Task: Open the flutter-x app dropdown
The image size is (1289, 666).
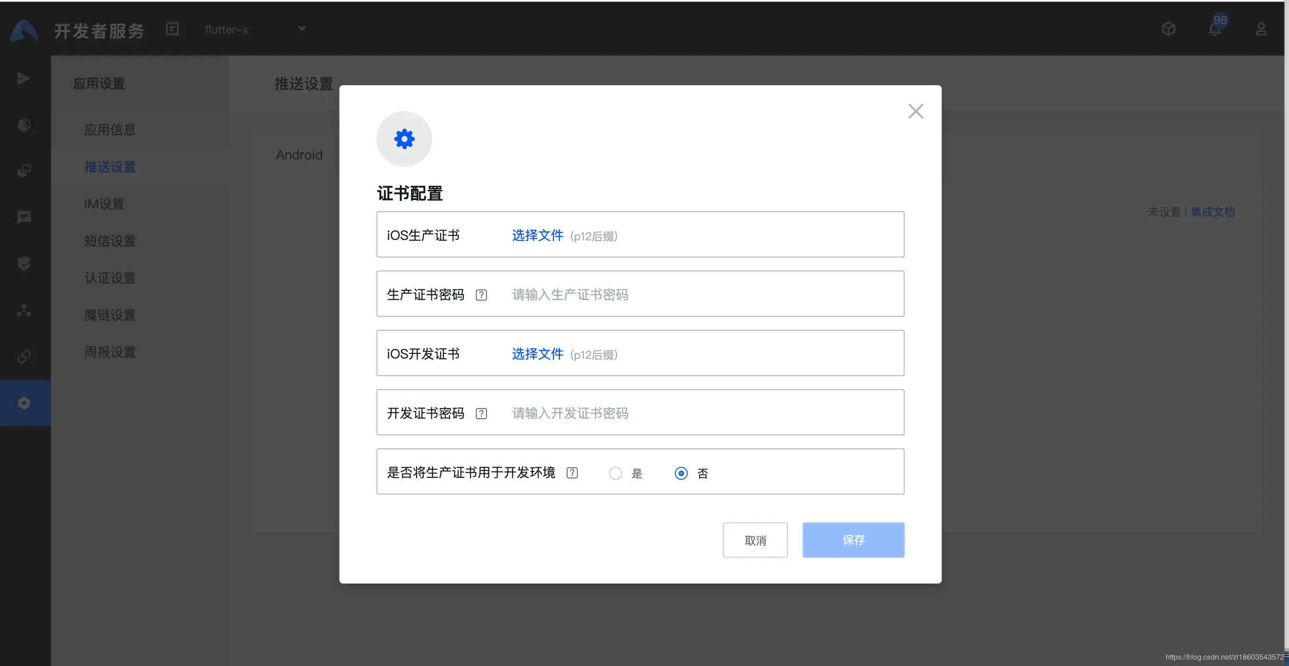Action: tap(255, 30)
